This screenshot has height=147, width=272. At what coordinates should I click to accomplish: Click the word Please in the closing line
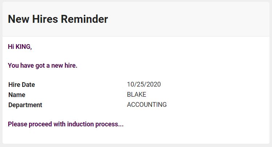[17, 124]
